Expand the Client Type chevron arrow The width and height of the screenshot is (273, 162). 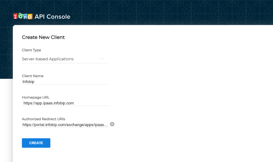point(102,58)
